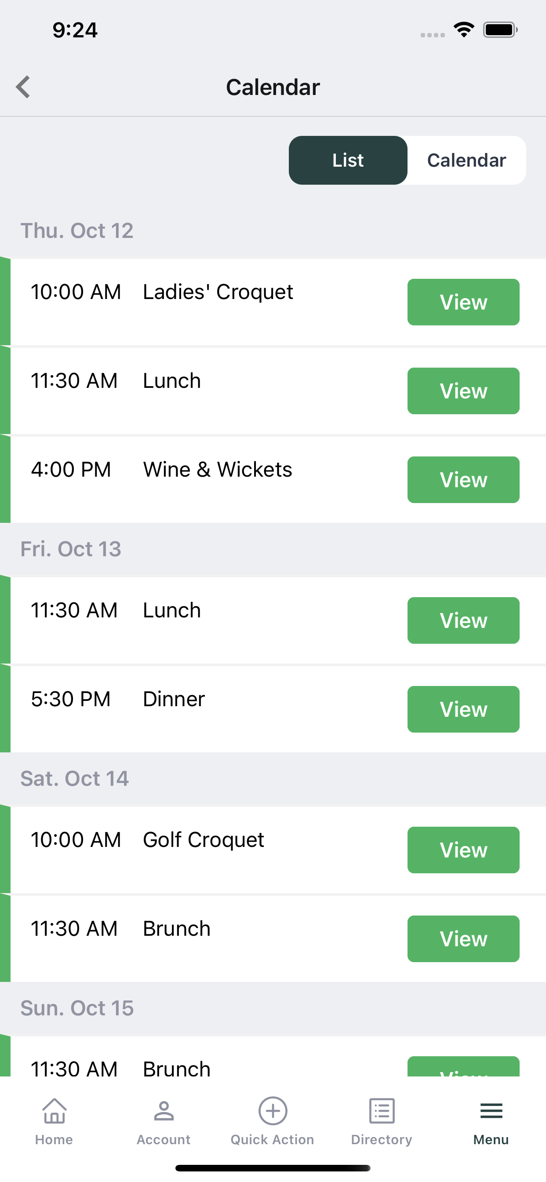This screenshot has width=546, height=1182.
Task: Tap the Wi-Fi status icon
Action: click(x=464, y=30)
